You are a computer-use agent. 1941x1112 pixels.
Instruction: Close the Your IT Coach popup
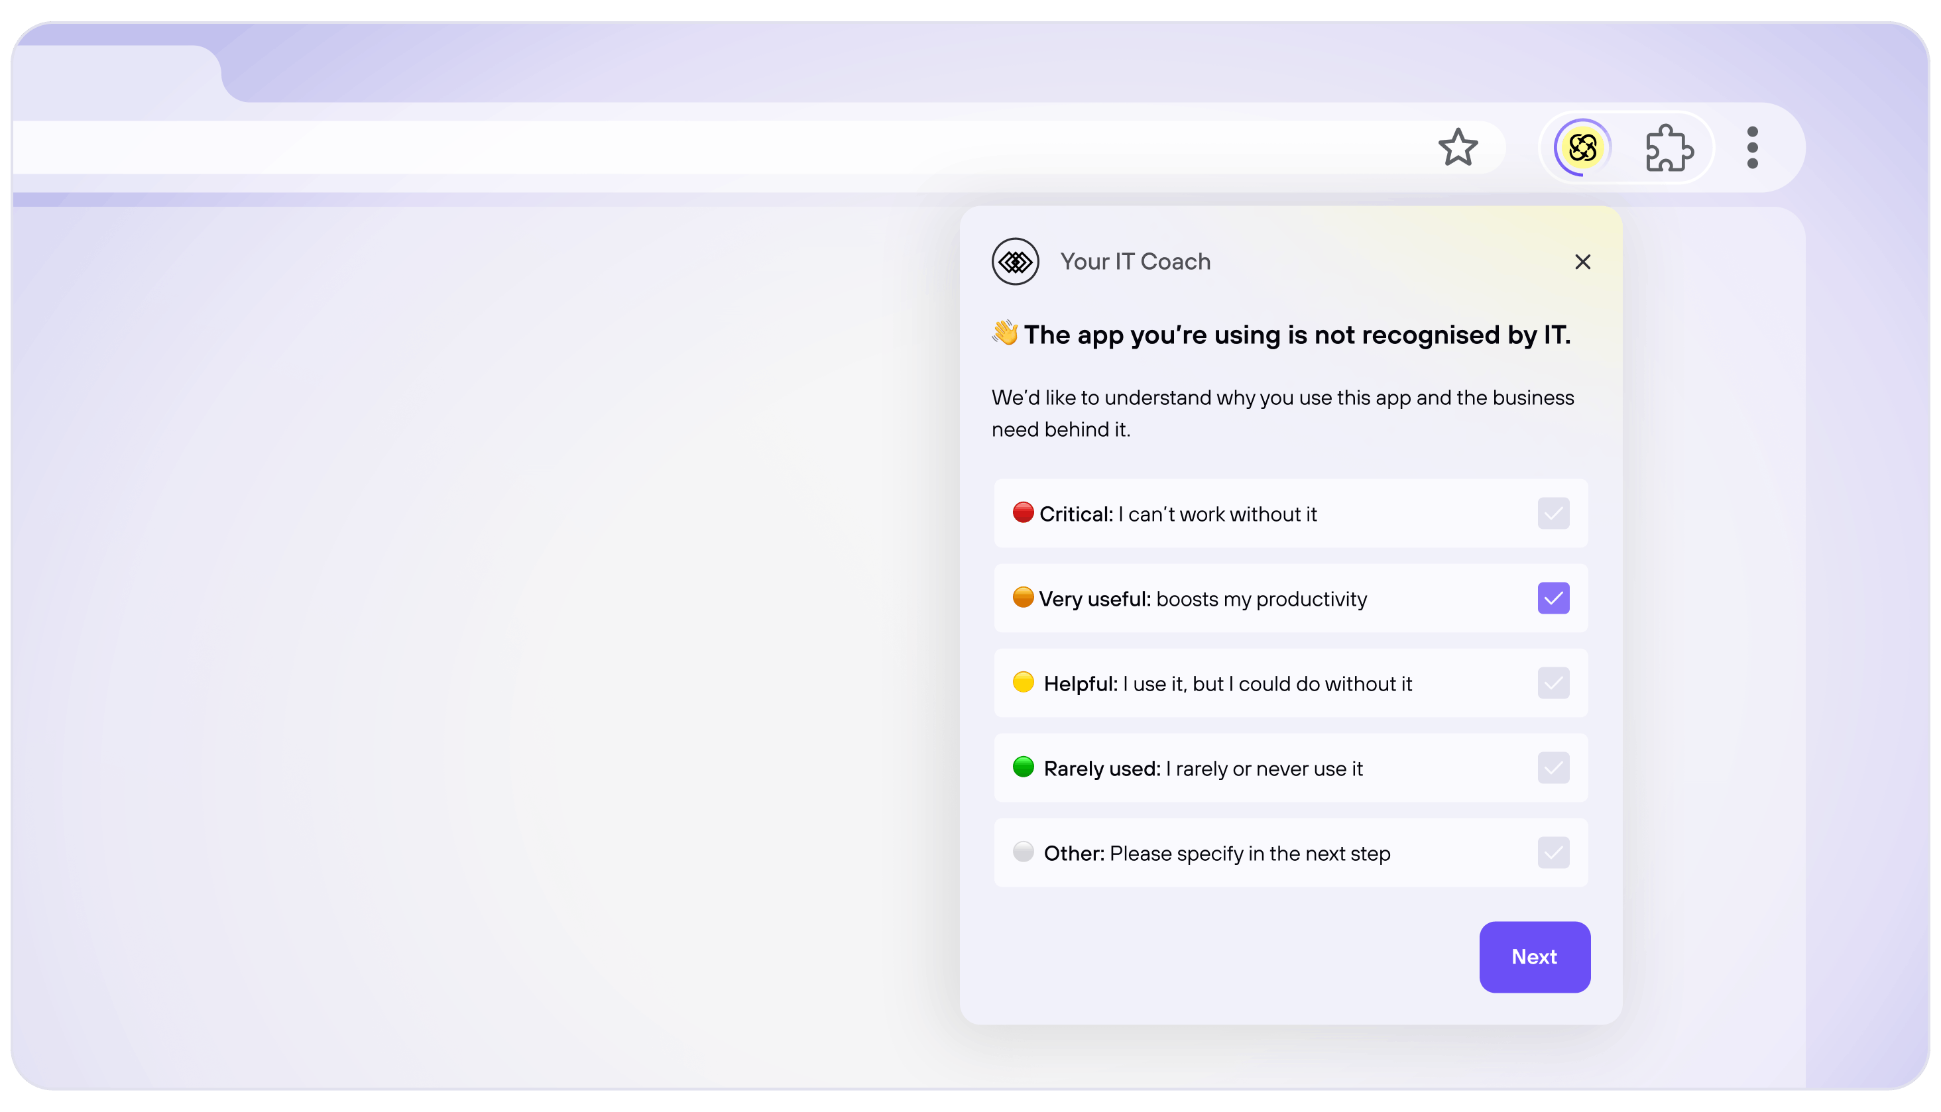pos(1582,262)
